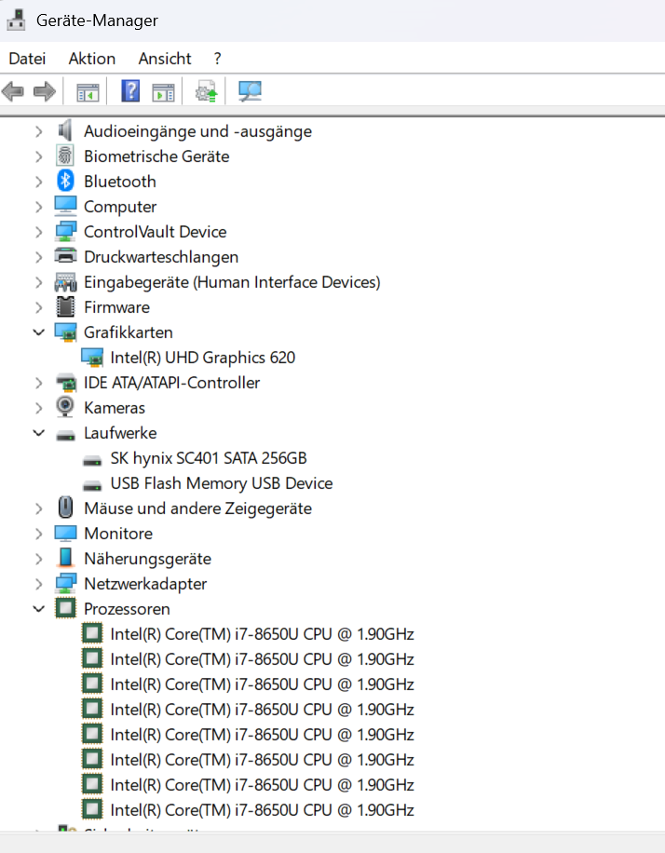Click the ControlVault Device icon
Screen dimensions: 665x853
point(65,231)
